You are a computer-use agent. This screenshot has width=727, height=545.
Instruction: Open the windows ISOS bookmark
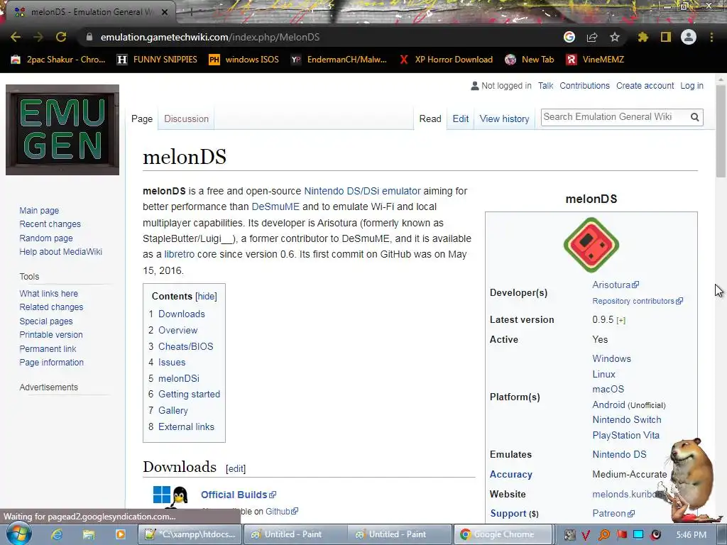[x=244, y=60]
